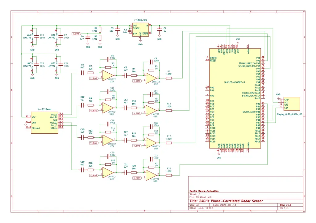Select the K-LC7_Radar module symbol
This screenshot has width=316, height=223.
(44, 123)
